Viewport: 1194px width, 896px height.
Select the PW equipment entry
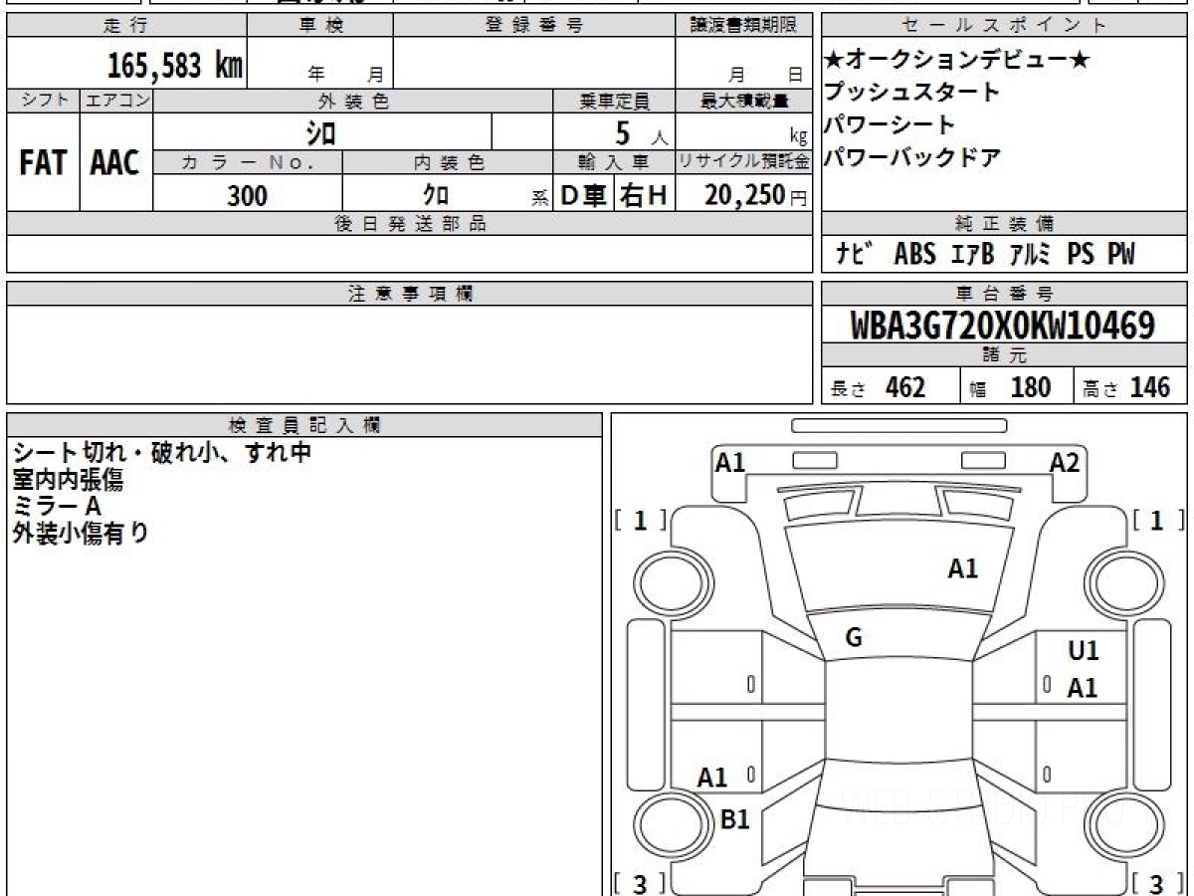(x=1121, y=255)
